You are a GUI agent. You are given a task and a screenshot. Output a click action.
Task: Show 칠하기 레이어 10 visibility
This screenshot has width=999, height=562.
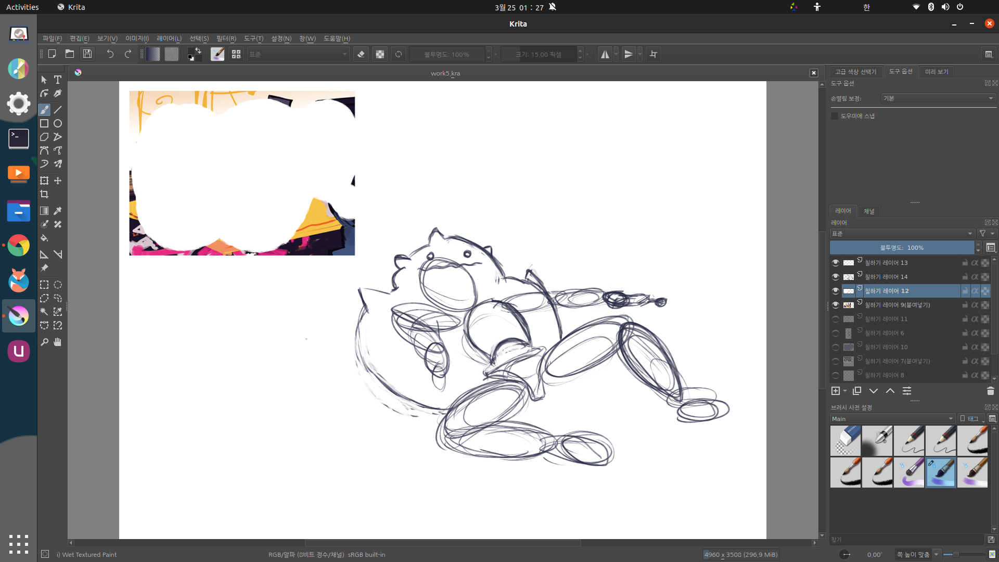(836, 347)
